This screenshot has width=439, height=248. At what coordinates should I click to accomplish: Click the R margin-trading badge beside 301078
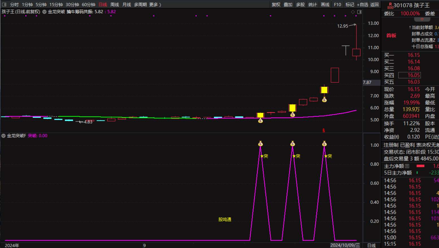[390, 5]
